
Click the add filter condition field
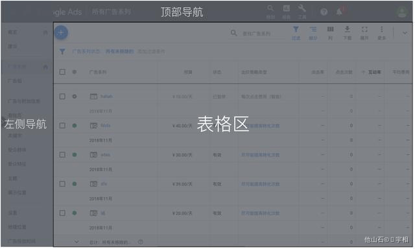[151, 51]
